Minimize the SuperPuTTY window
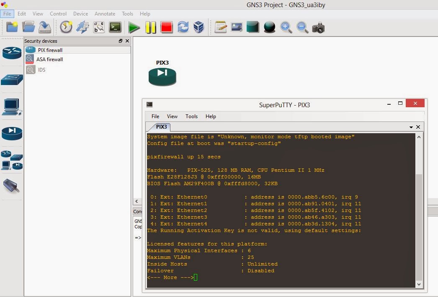438x297 pixels. point(389,104)
